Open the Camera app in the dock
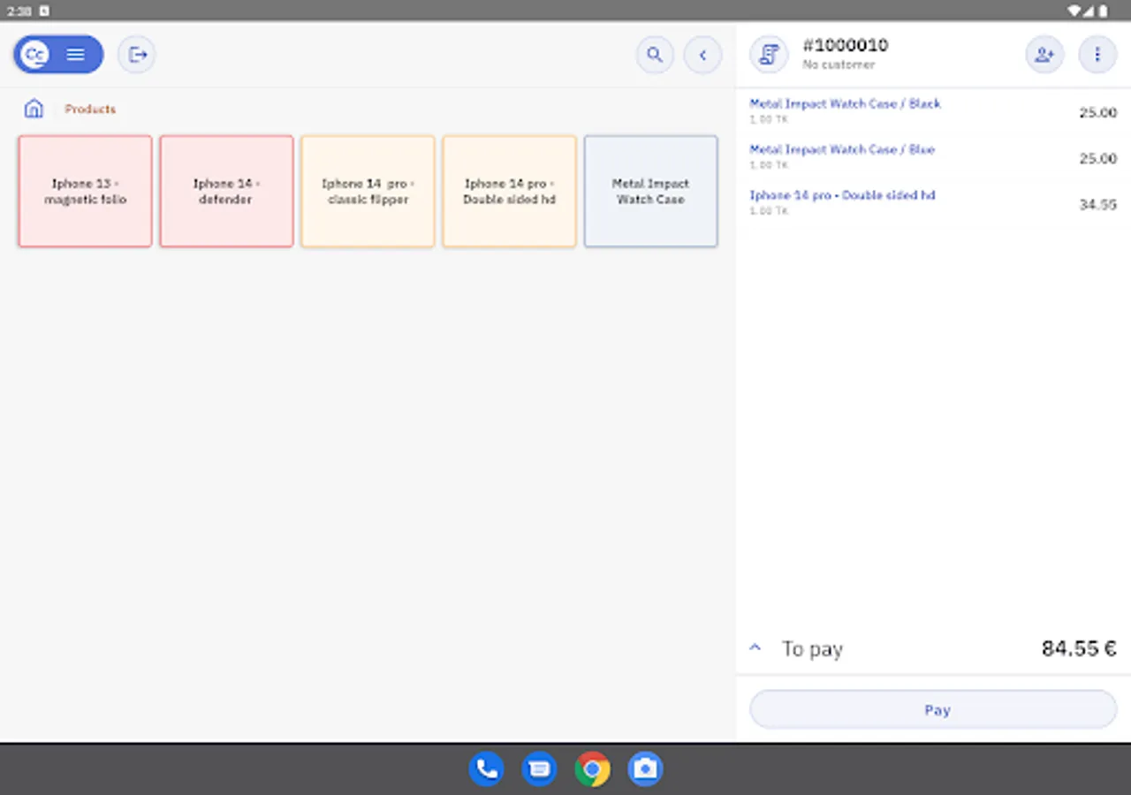Image resolution: width=1131 pixels, height=795 pixels. pos(645,768)
